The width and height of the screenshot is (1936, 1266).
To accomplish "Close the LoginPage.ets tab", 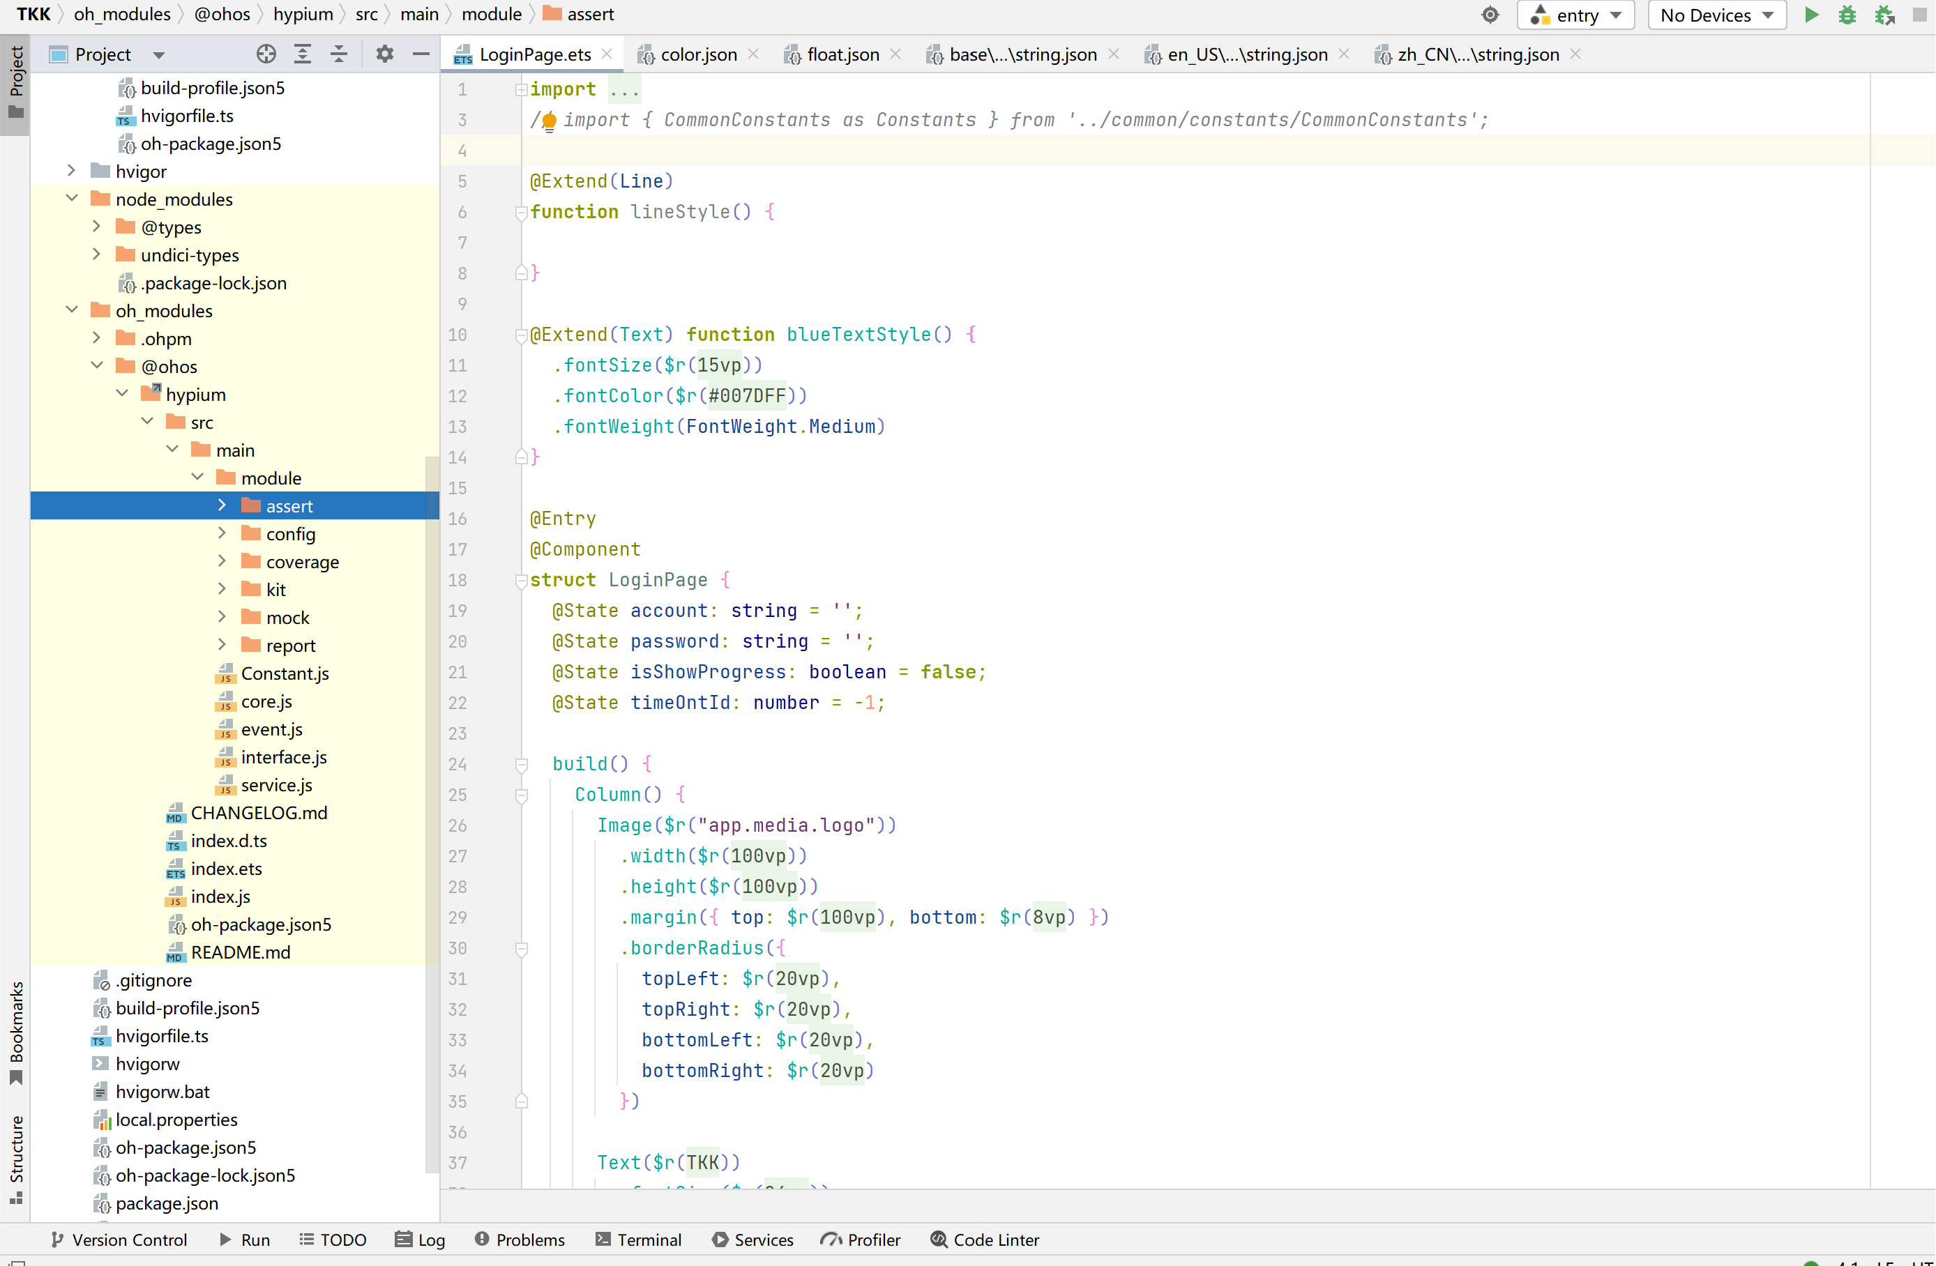I will pos(607,54).
